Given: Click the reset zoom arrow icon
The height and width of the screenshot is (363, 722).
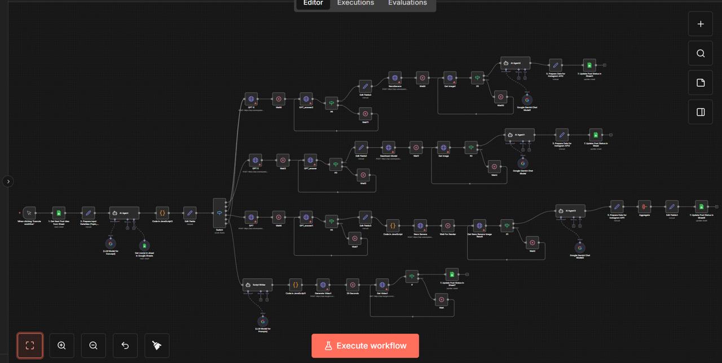Looking at the screenshot, I should coord(125,346).
